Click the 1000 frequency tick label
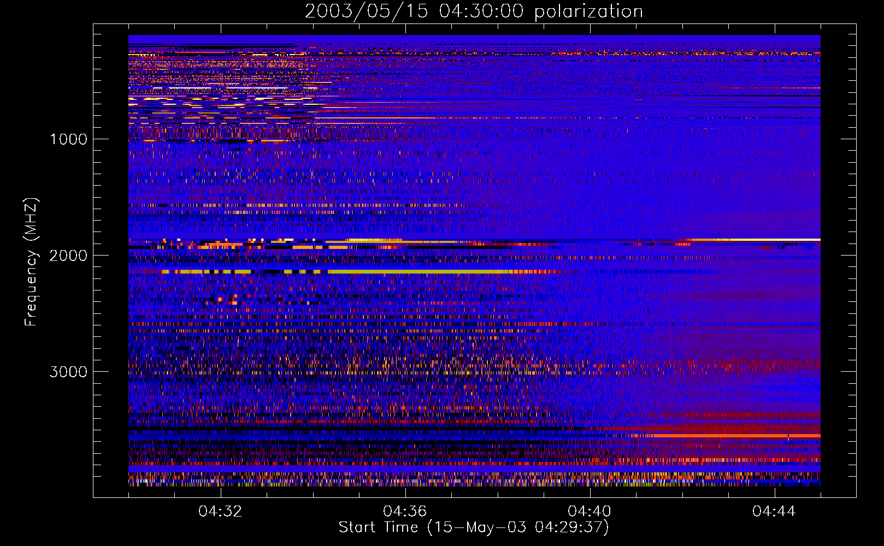The image size is (884, 546). [x=69, y=139]
